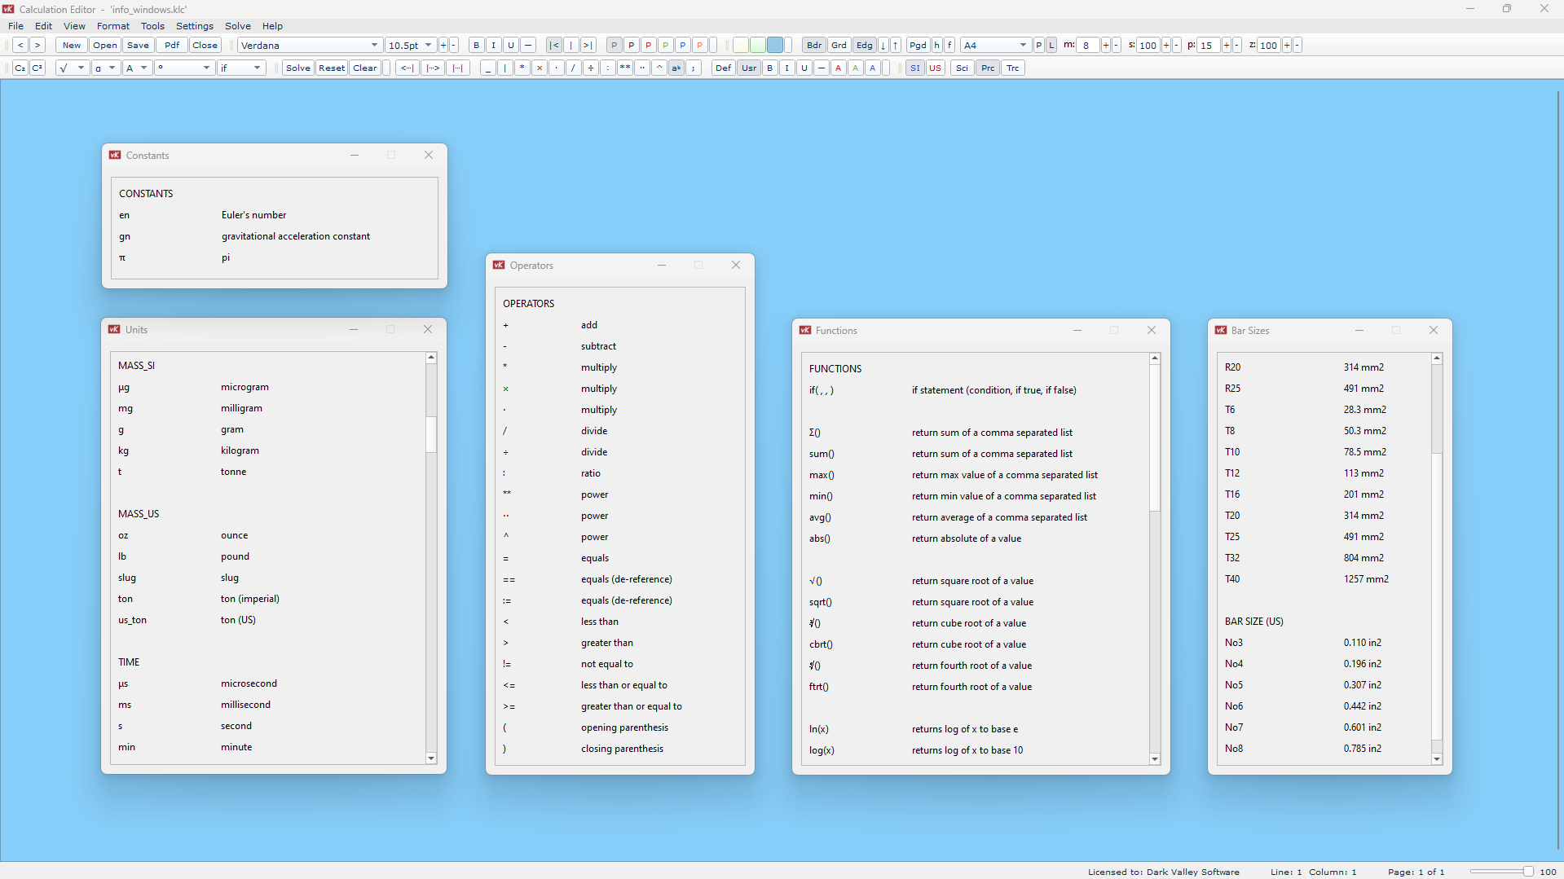Insert the ÷ divide symbol

591,68
